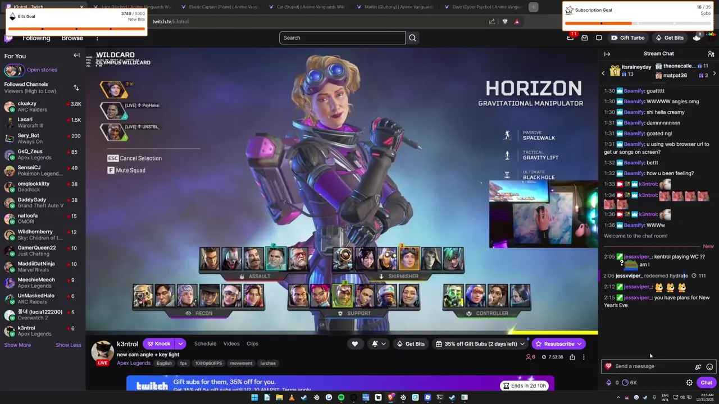Open the whispers chat bubble icon
This screenshot has width=719, height=404.
[599, 38]
